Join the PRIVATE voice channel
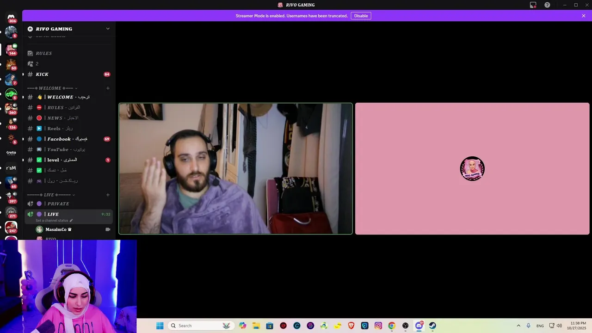The width and height of the screenshot is (592, 333). pyautogui.click(x=69, y=203)
